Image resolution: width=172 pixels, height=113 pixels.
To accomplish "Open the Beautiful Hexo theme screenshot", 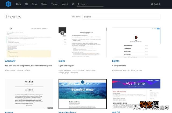I will click(x=83, y=94).
